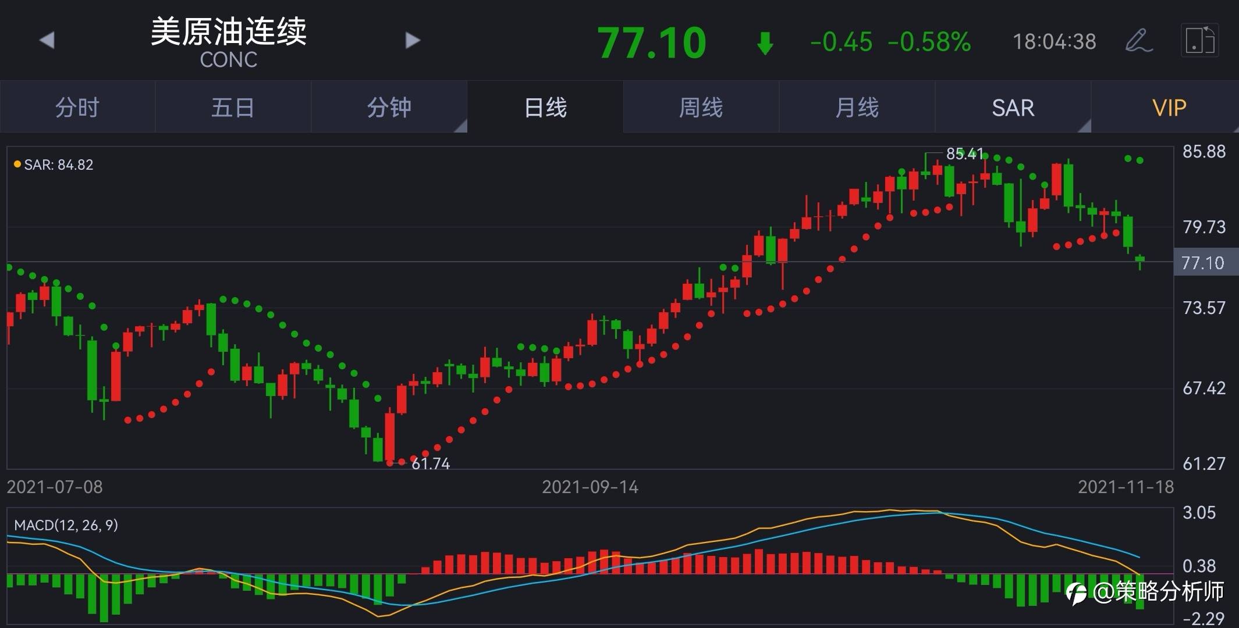1239x628 pixels.
Task: Switch to the 五日 tab
Action: pos(233,108)
